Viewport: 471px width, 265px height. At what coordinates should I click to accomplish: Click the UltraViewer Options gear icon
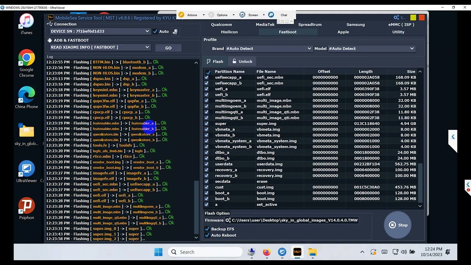[211, 15]
